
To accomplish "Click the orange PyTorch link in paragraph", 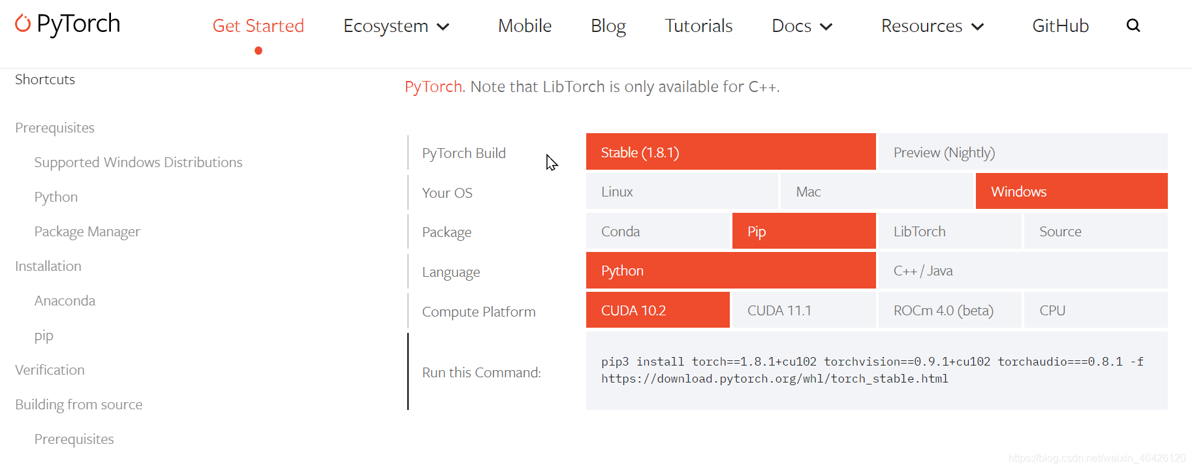I will coord(433,87).
